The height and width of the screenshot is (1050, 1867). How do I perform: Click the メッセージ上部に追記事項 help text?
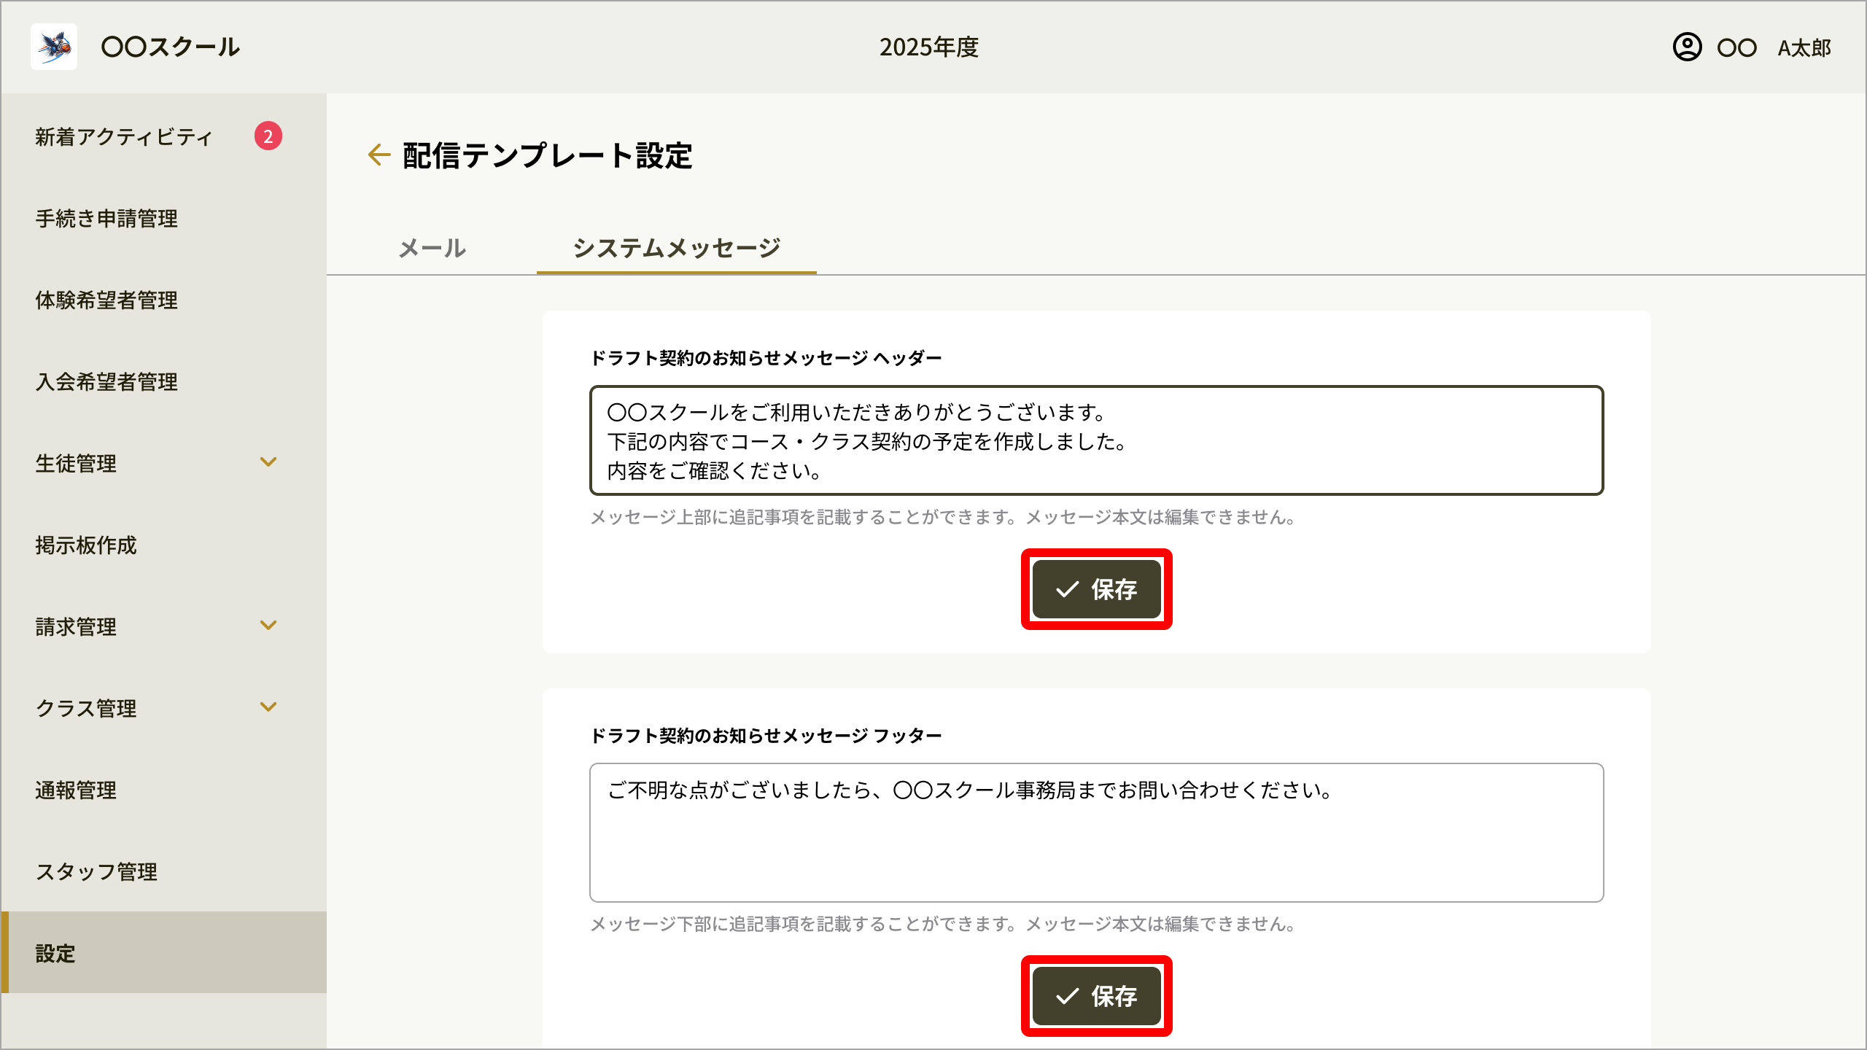pos(942,517)
